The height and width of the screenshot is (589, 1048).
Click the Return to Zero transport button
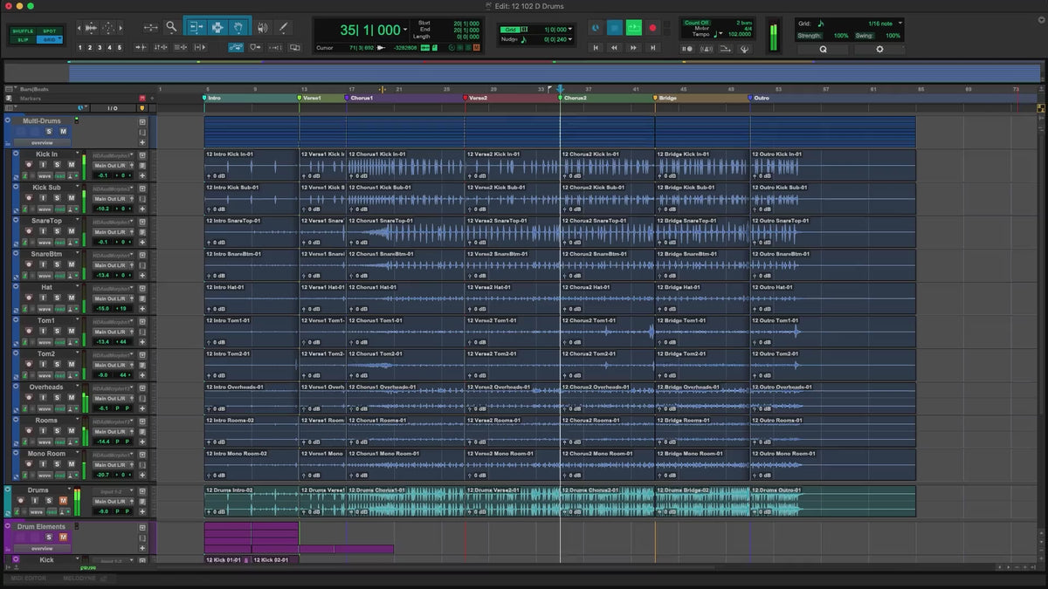coord(596,48)
